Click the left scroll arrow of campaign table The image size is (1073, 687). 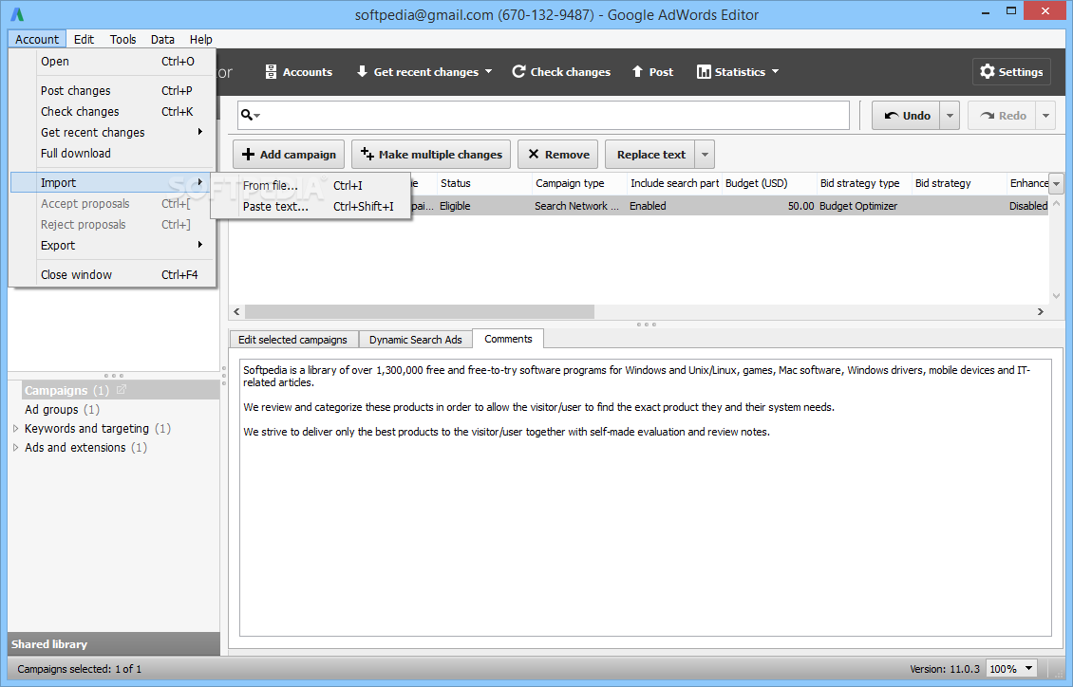236,312
